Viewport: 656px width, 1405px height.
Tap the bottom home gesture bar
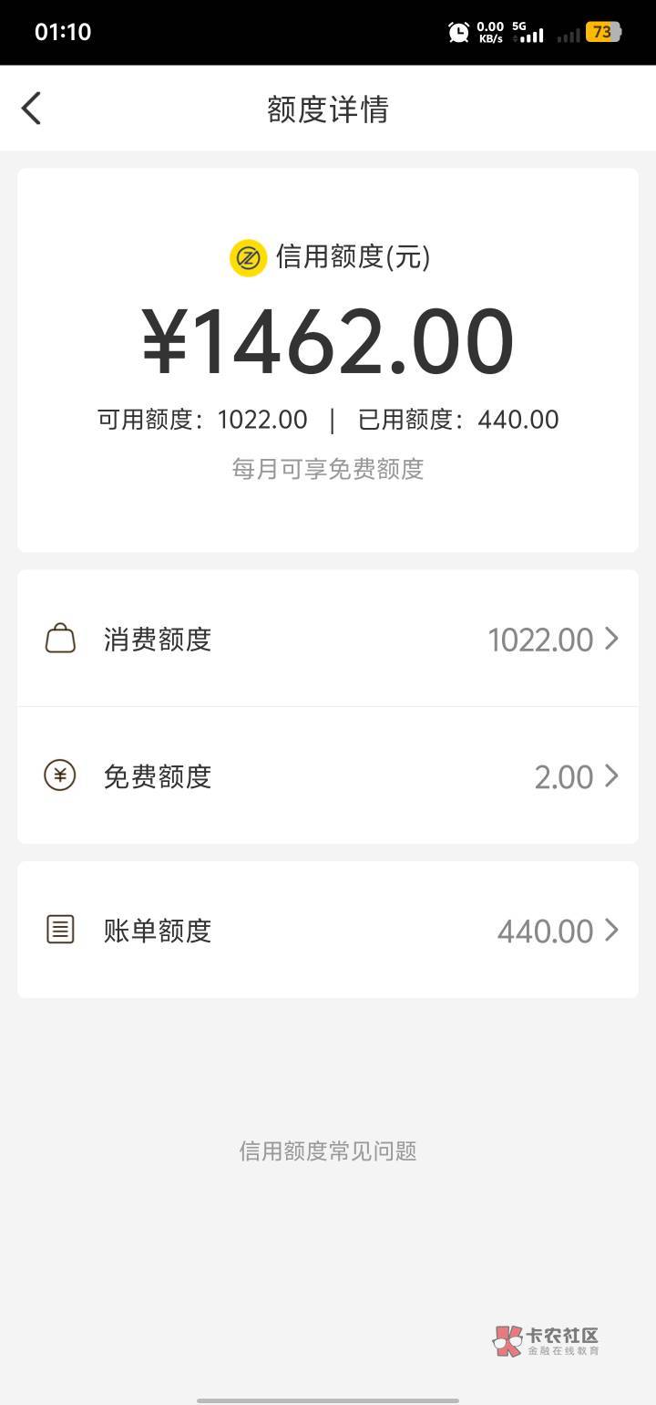coord(328,1400)
